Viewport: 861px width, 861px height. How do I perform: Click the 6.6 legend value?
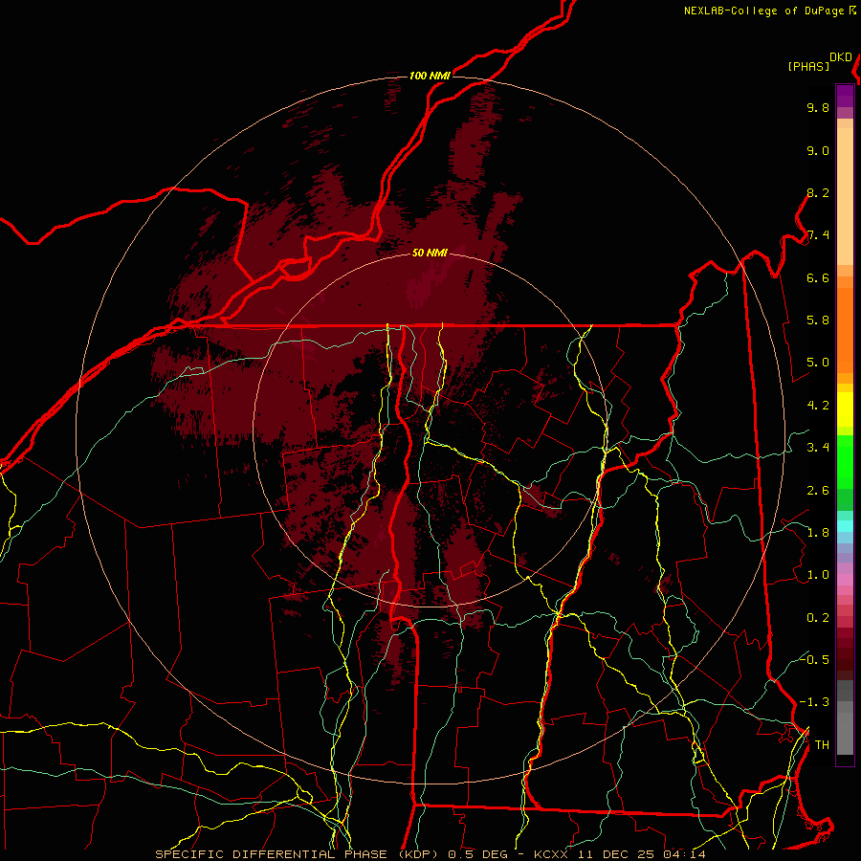(818, 277)
